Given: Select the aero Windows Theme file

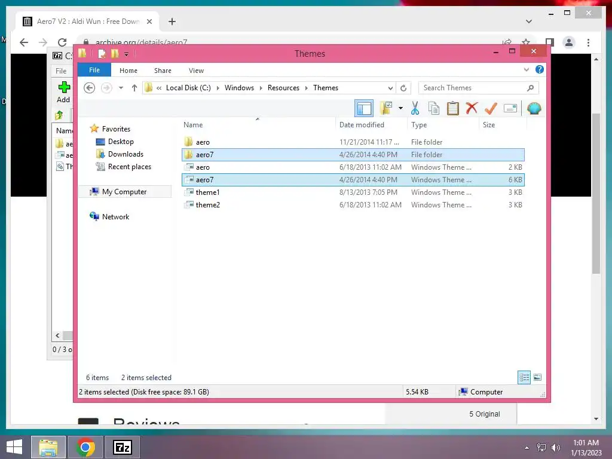Looking at the screenshot, I should [353, 167].
